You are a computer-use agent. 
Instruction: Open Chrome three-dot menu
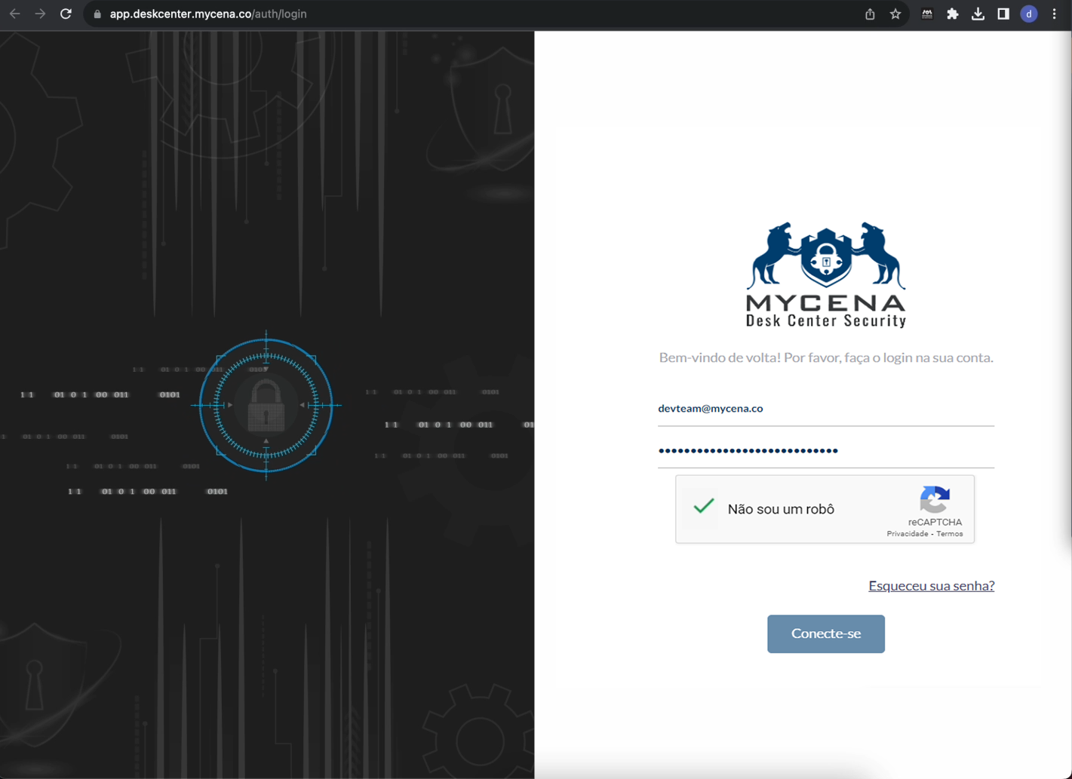click(1055, 14)
